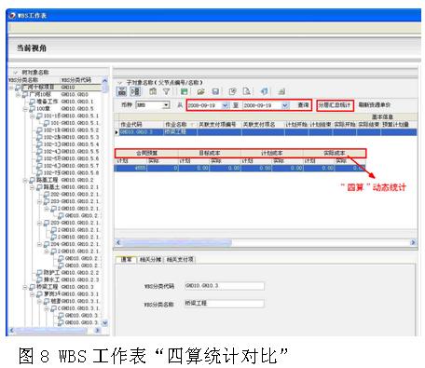
Task: Click the 分层汇总统计 button
Action: [x=335, y=105]
